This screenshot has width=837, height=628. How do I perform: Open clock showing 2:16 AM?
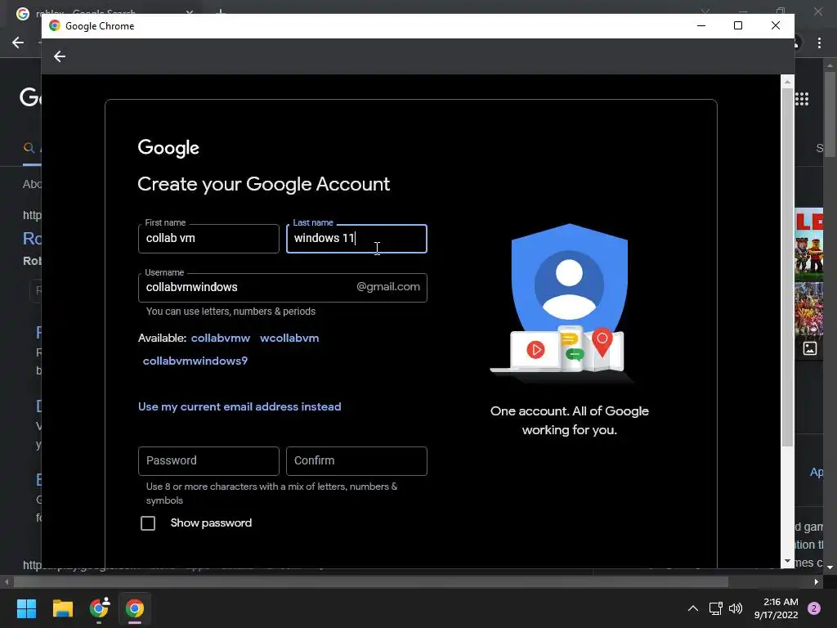776,608
